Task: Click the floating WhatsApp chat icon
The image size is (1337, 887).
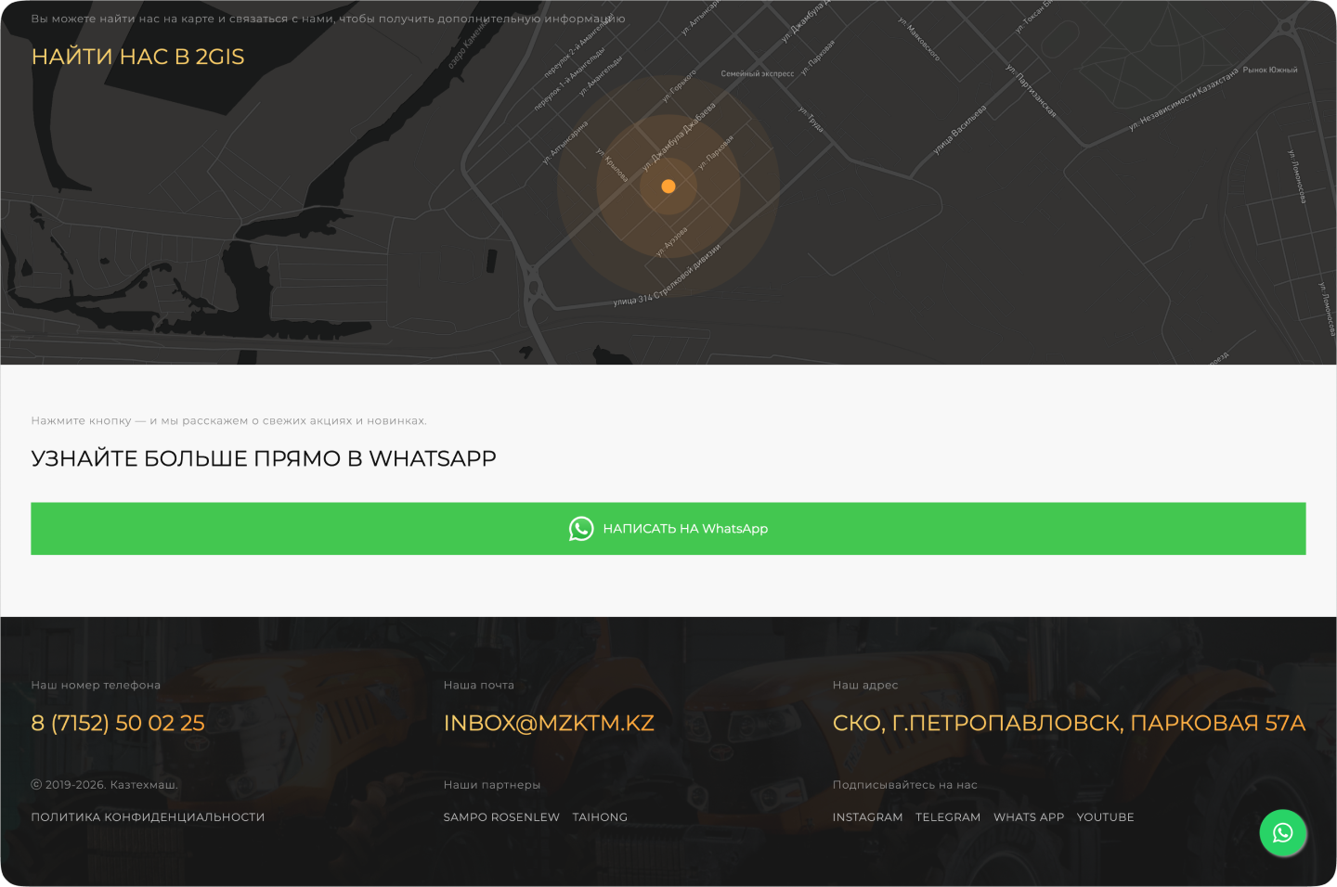Action: coord(1283,833)
